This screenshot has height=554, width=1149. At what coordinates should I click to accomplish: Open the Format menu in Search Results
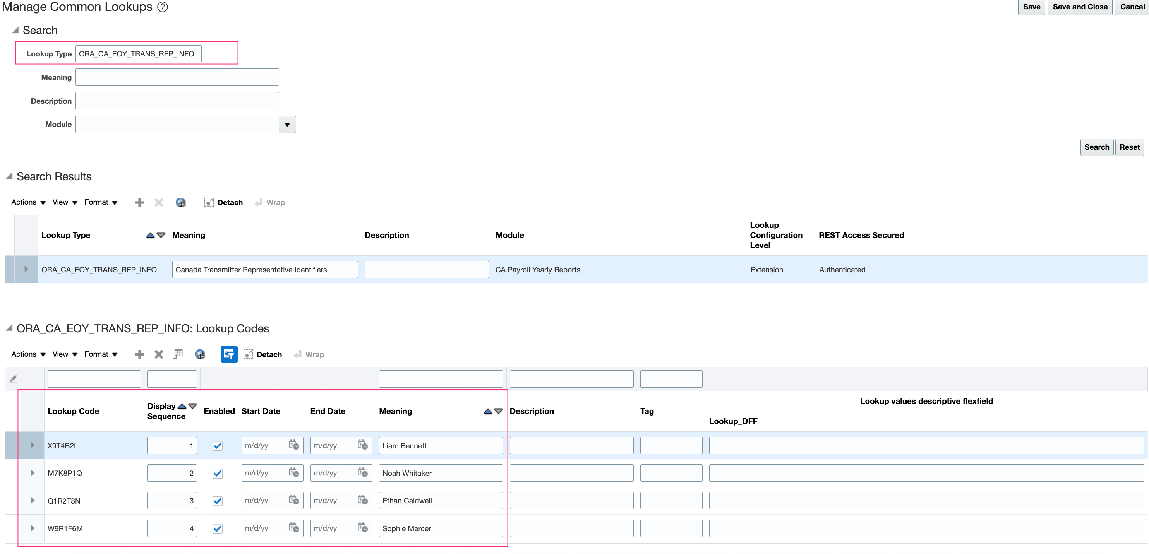click(x=101, y=202)
